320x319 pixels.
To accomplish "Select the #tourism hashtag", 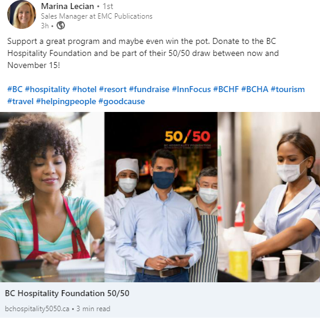I will pos(288,89).
